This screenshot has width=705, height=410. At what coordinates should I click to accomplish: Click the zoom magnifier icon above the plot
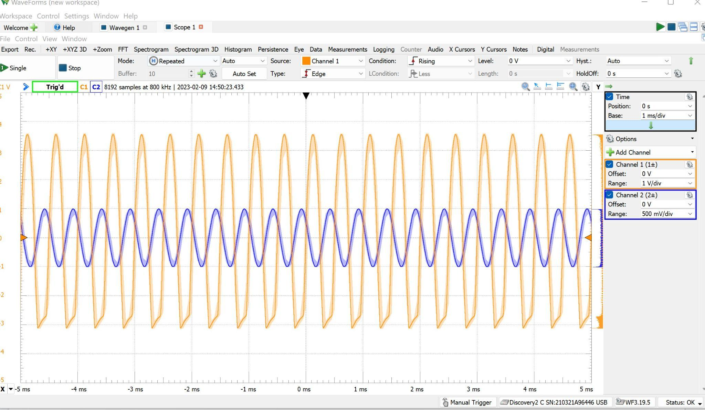point(525,87)
